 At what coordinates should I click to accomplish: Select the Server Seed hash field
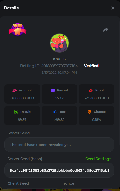click(59, 170)
